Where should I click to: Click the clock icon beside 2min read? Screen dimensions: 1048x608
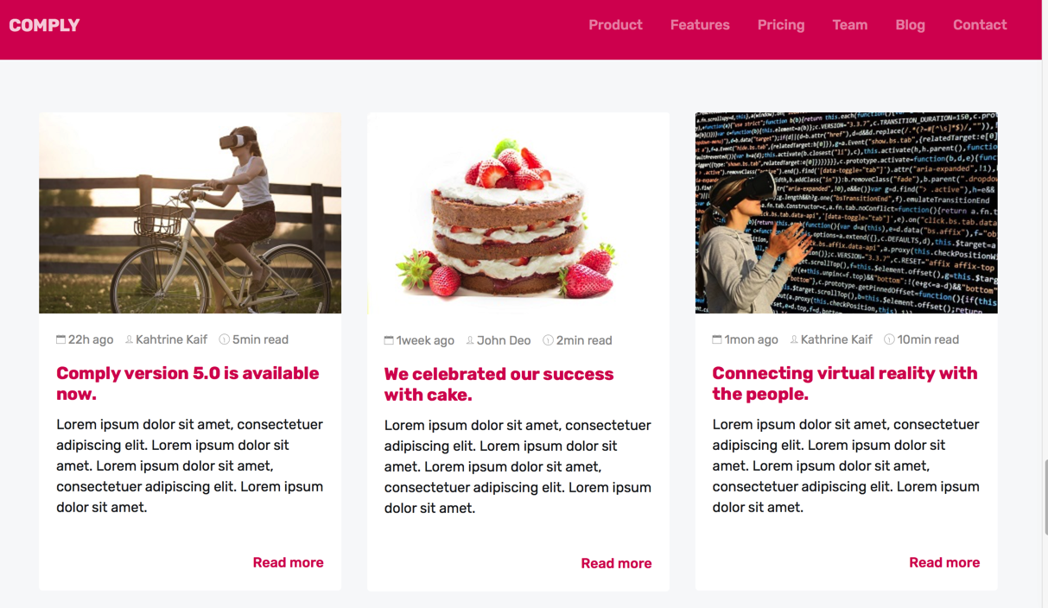(x=548, y=340)
